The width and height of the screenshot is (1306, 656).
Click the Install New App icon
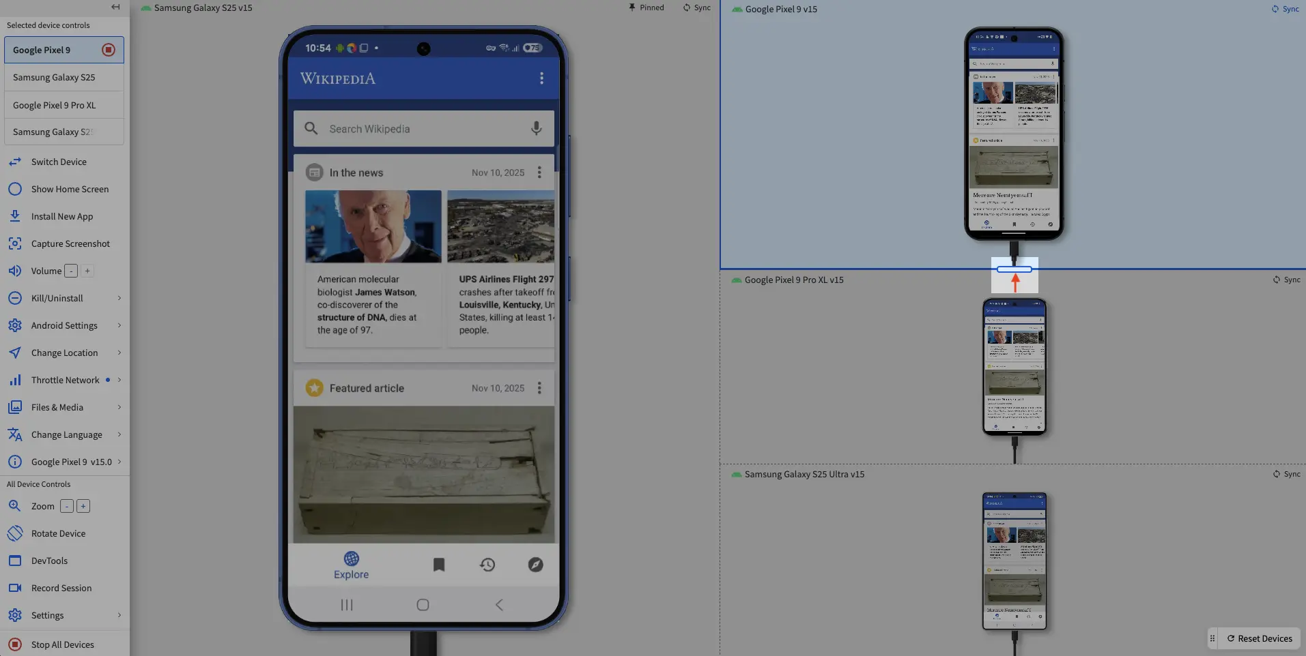click(15, 216)
